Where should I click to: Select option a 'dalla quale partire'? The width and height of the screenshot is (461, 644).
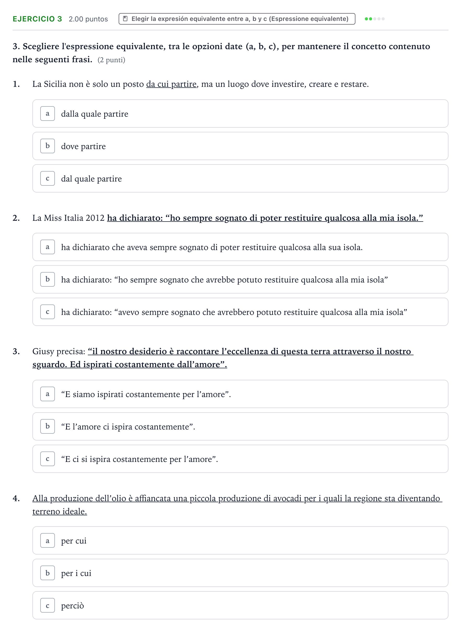pos(240,114)
